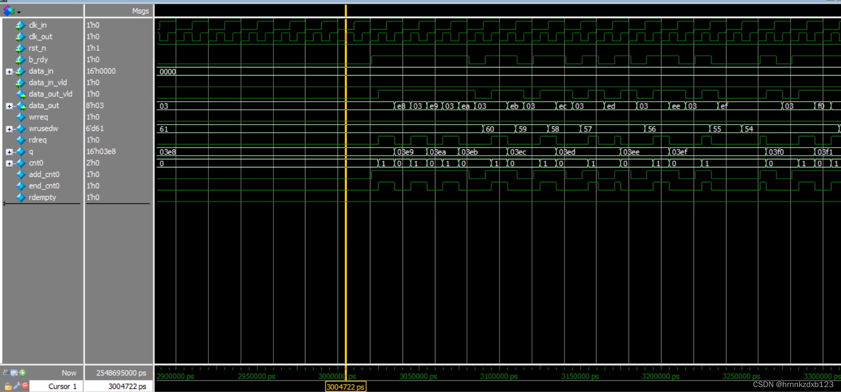Viewport: 841px width, 392px height.
Task: Click the rst_n signal icon
Action: pos(20,48)
